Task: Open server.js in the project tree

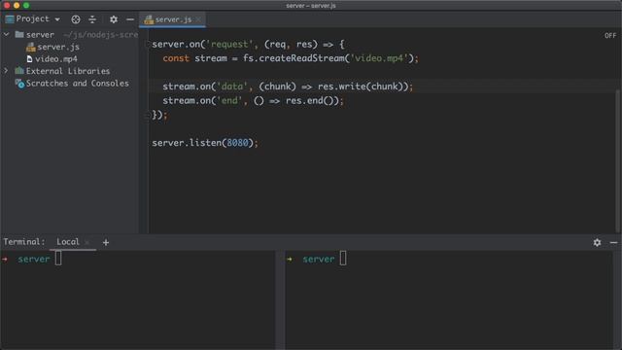Action: [58, 47]
